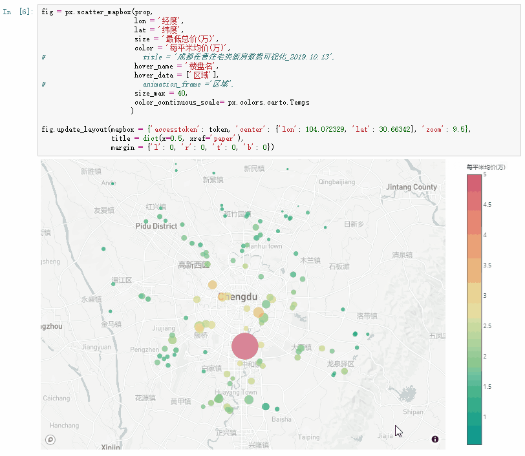This screenshot has height=456, width=525.
Task: Click the fig.update_layout code line
Action: coord(256,129)
